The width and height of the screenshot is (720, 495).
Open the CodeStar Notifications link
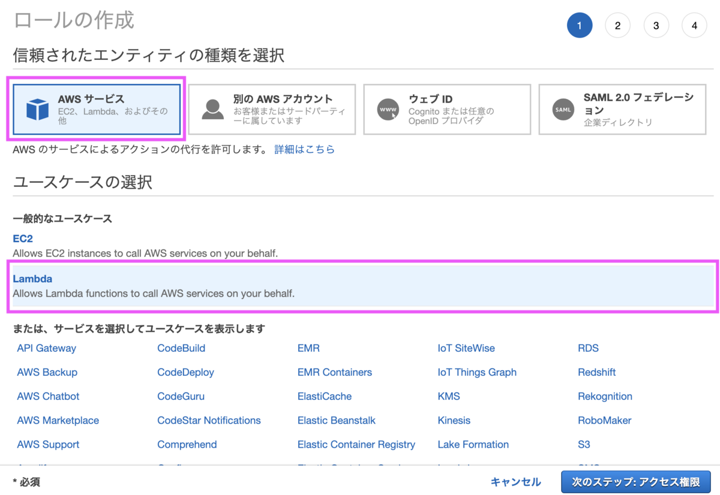[209, 420]
